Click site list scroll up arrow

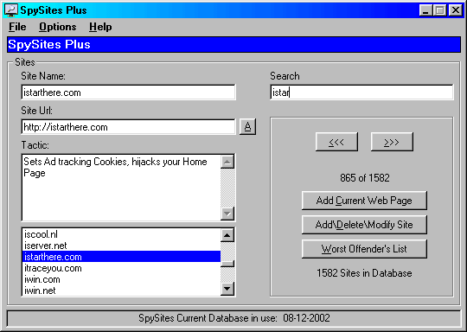(227, 235)
